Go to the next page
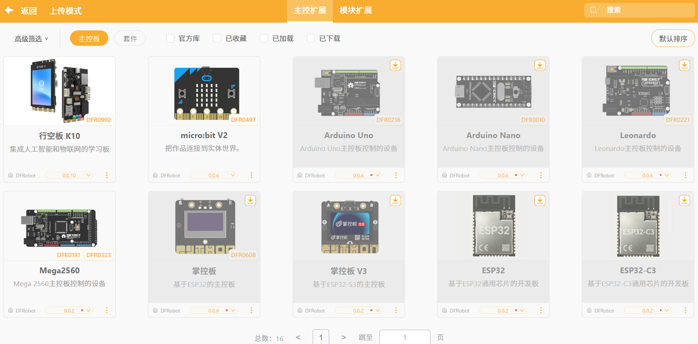Screen dimensions: 698x344 tap(344, 337)
